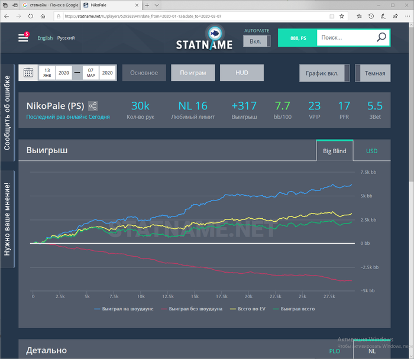Toggle Всего по EV legend series
This screenshot has width=414, height=359.
pyautogui.click(x=248, y=309)
